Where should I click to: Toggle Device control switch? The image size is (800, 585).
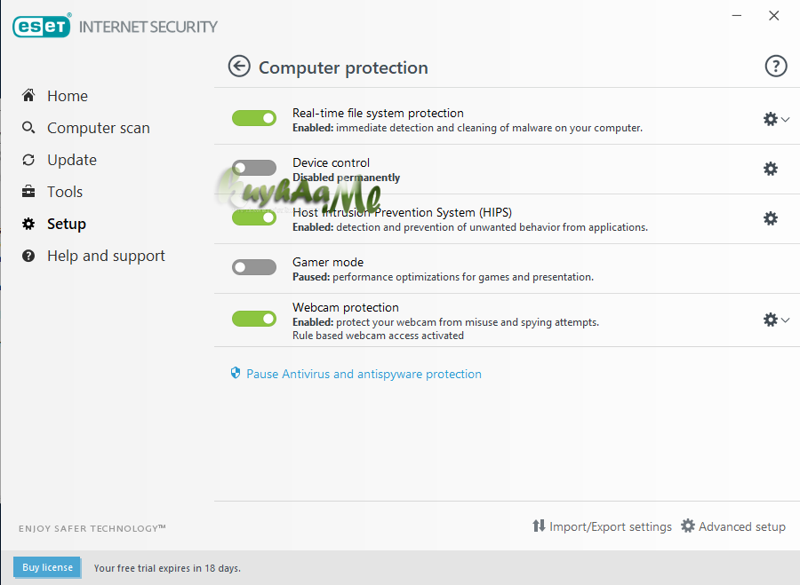click(254, 168)
